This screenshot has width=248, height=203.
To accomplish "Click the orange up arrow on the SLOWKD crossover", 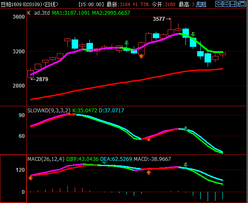I will 149,139.
